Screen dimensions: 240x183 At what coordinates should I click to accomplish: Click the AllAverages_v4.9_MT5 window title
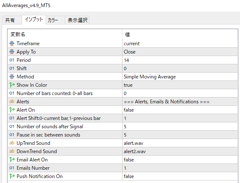pyautogui.click(x=26, y=5)
